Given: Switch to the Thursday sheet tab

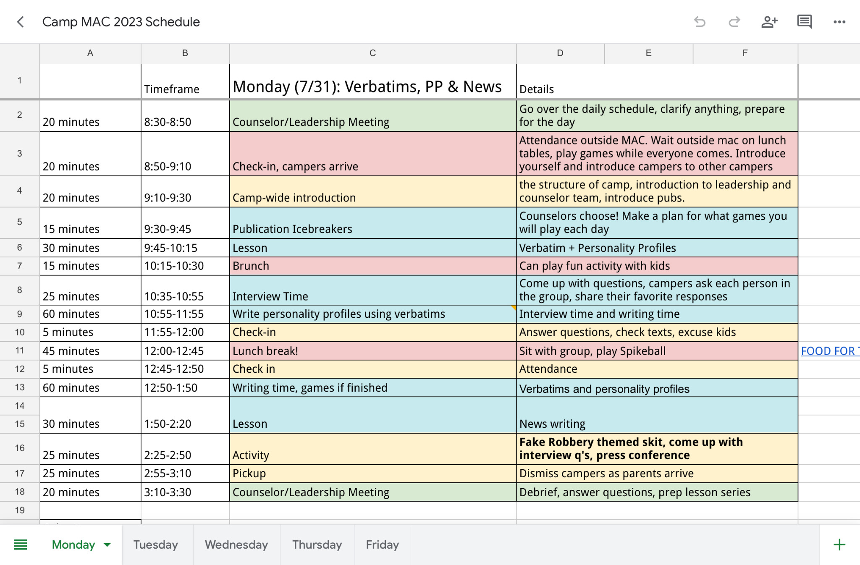Looking at the screenshot, I should [x=317, y=545].
